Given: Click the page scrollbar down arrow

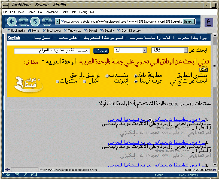Looking at the screenshot, I should tap(215, 165).
